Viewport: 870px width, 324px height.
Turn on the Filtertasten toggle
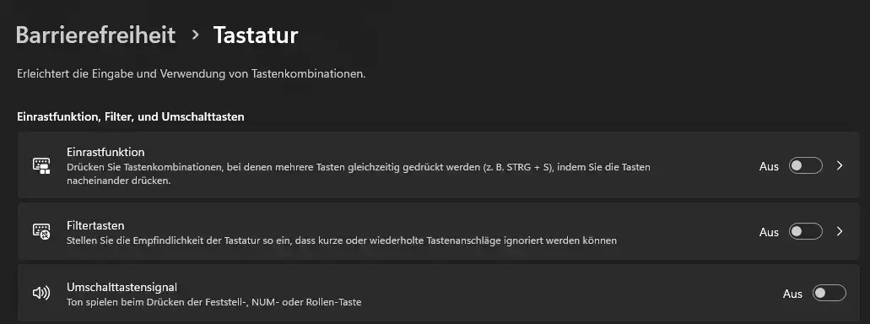click(x=806, y=231)
